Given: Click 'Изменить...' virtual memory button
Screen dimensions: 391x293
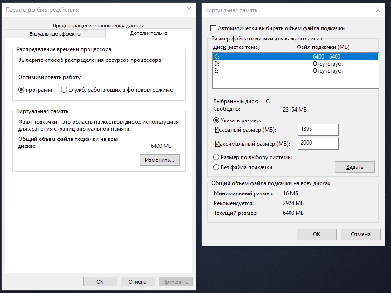Looking at the screenshot, I should [160, 160].
